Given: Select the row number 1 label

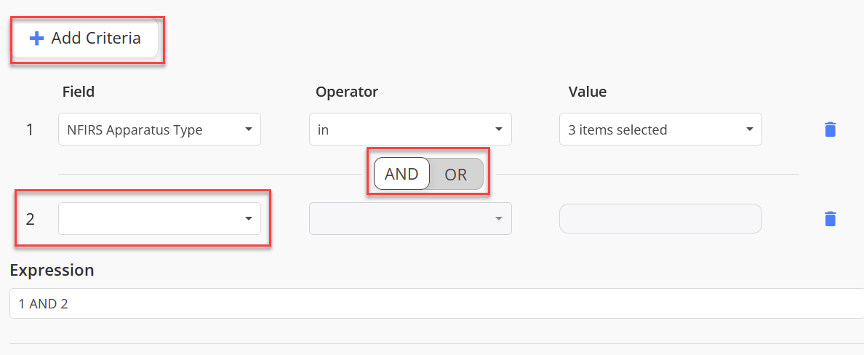Looking at the screenshot, I should coord(30,130).
